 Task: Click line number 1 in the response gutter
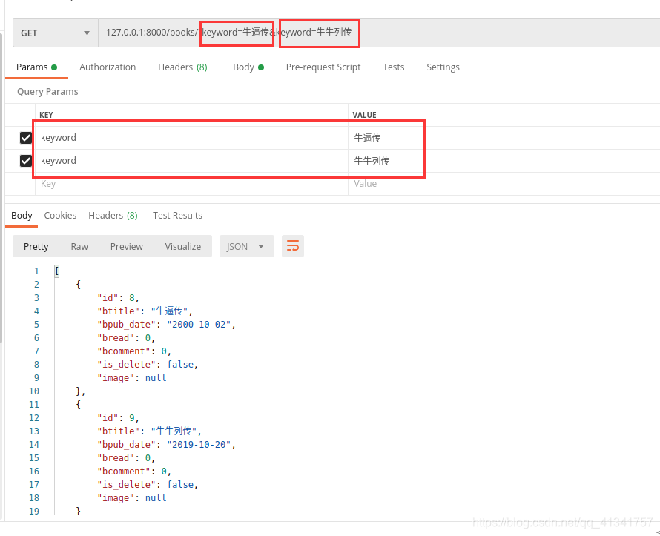point(36,271)
